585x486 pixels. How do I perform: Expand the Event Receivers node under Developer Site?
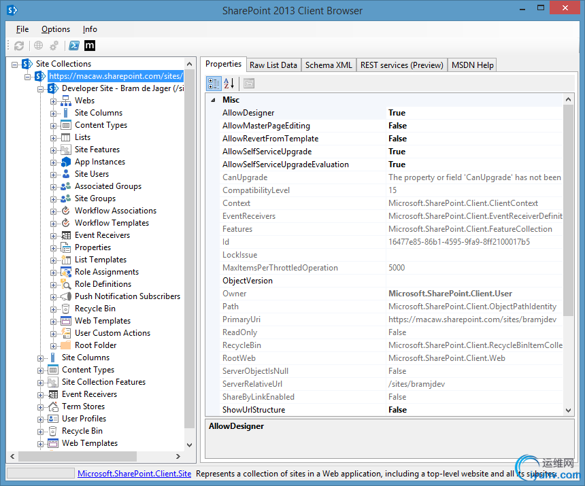tap(53, 236)
